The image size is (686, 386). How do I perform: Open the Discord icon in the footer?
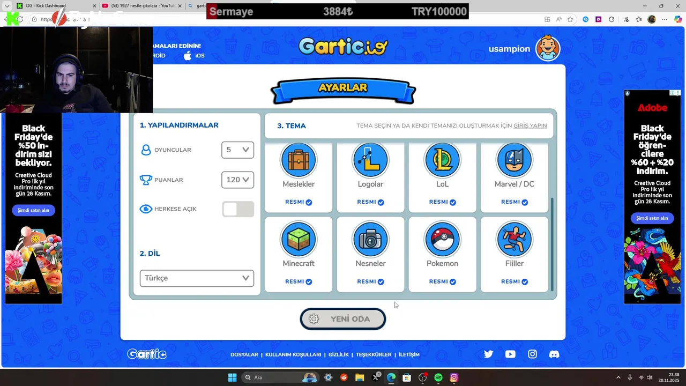(554, 354)
